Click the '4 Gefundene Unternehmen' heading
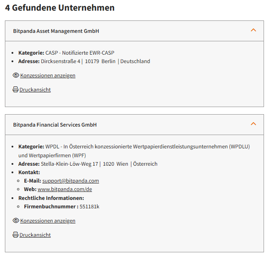The width and height of the screenshot is (268, 255). coord(60,8)
